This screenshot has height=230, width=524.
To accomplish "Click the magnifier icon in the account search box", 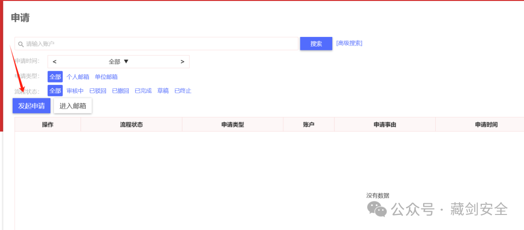I will click(x=21, y=44).
